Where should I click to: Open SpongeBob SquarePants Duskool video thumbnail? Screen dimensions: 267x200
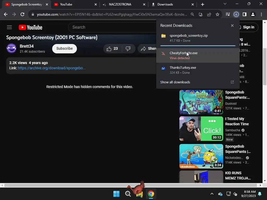[x=201, y=102]
